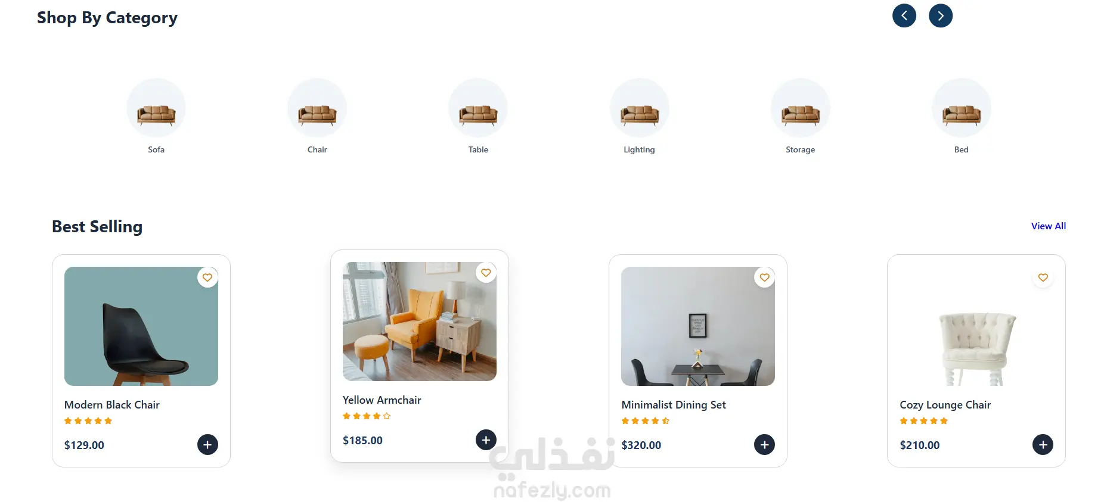The width and height of the screenshot is (1104, 502).
Task: Open the Table category
Action: coord(478,108)
